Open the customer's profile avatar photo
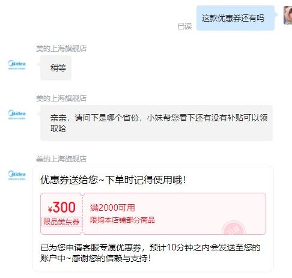Viewport: 292px width, 278px height. tap(288, 15)
